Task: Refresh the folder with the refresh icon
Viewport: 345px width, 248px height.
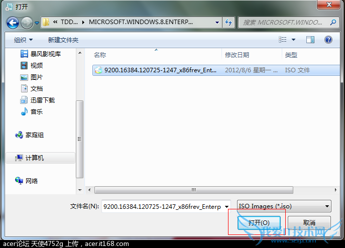Action: (x=228, y=22)
